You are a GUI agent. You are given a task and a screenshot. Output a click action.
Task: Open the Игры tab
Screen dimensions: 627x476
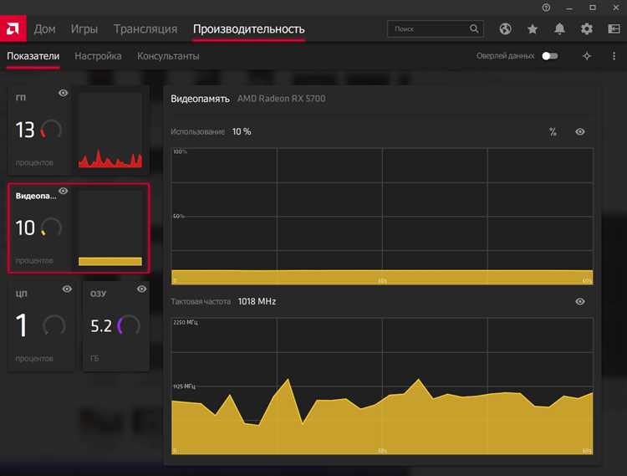(84, 29)
